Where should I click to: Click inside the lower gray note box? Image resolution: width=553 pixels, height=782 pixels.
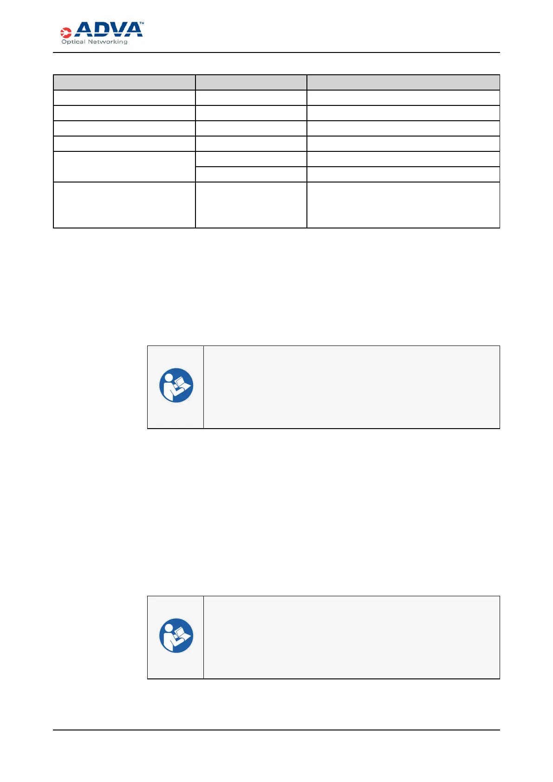(351, 637)
